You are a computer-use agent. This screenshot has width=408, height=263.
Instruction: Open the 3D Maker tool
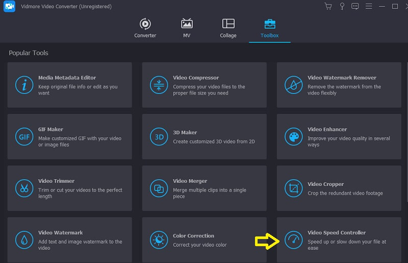coord(204,137)
